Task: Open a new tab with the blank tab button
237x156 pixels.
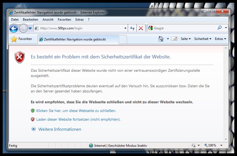Action: 123,40
